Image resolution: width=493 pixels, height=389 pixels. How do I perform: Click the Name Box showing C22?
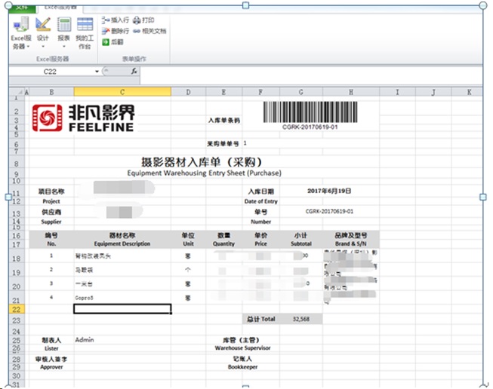coord(51,72)
